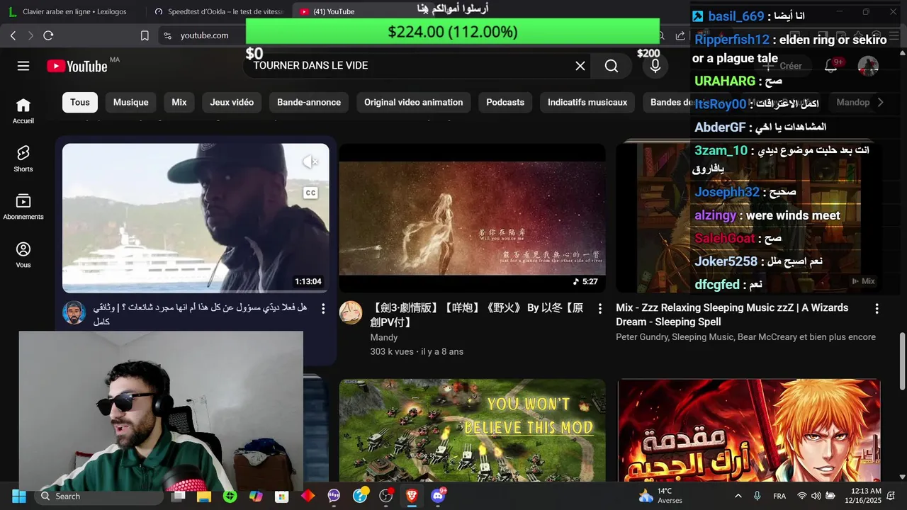Bookmark this page in the browser
The image size is (907, 510).
[x=145, y=35]
